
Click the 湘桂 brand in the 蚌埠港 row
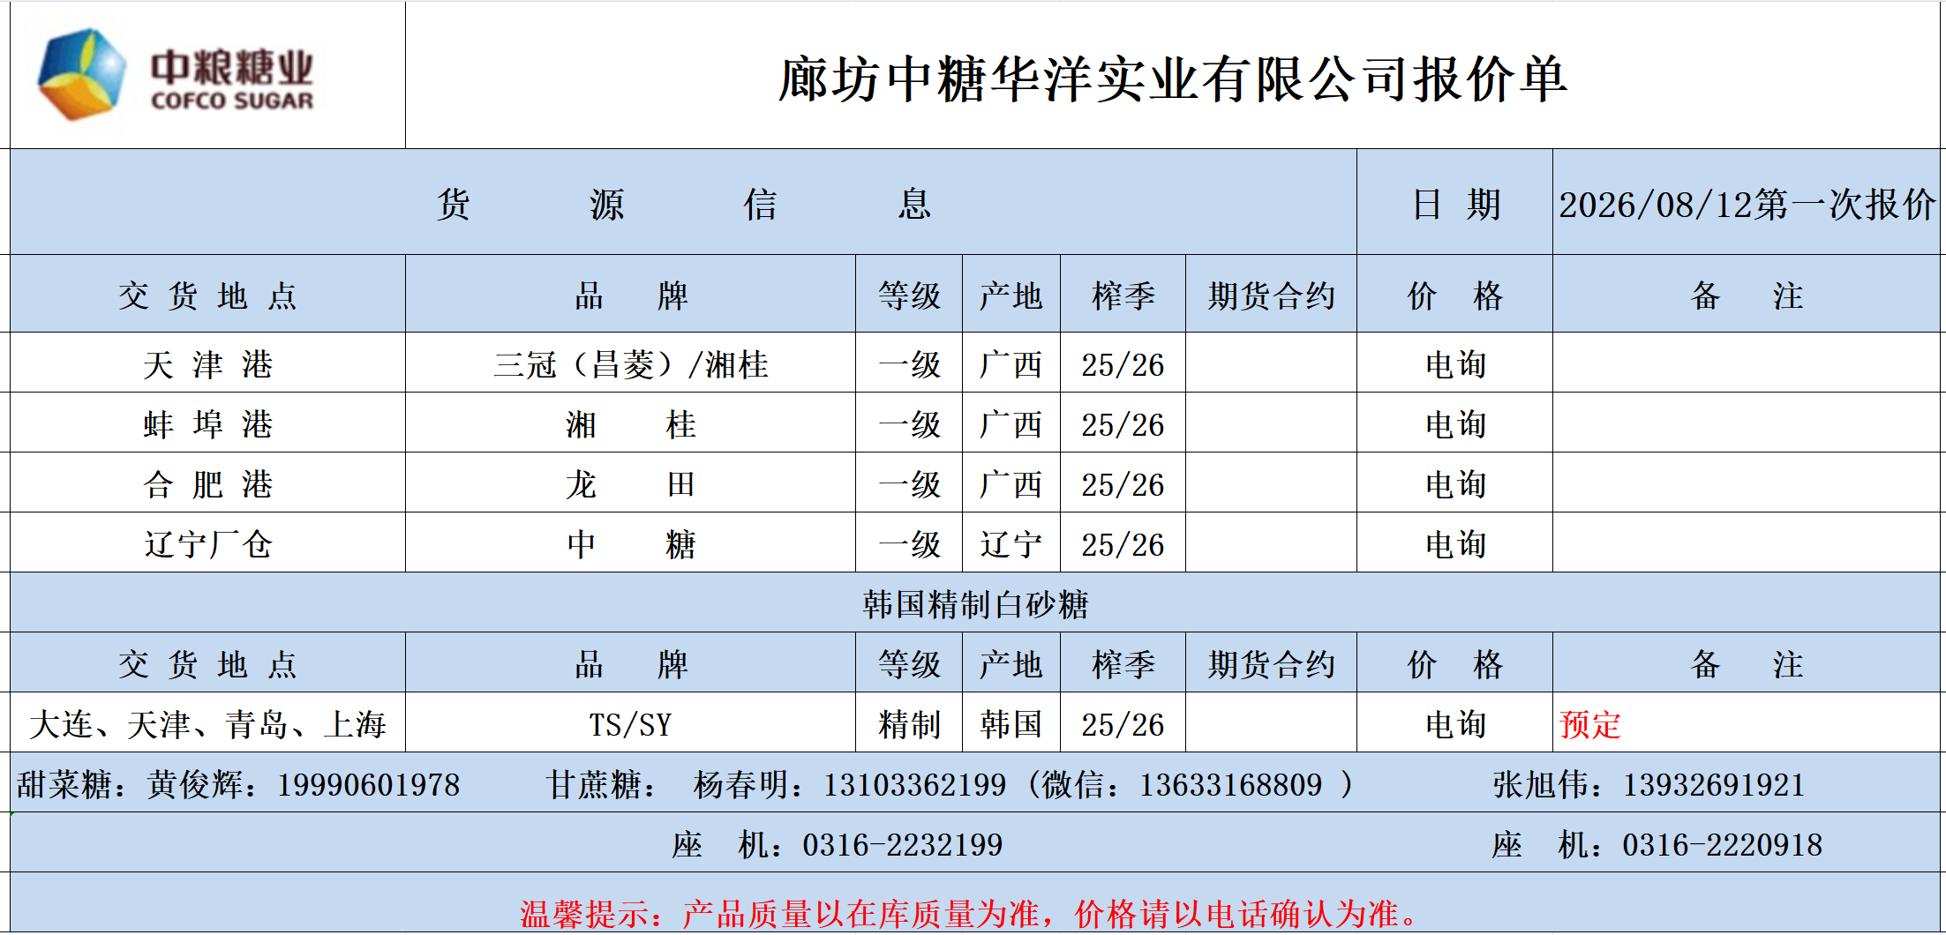[631, 424]
